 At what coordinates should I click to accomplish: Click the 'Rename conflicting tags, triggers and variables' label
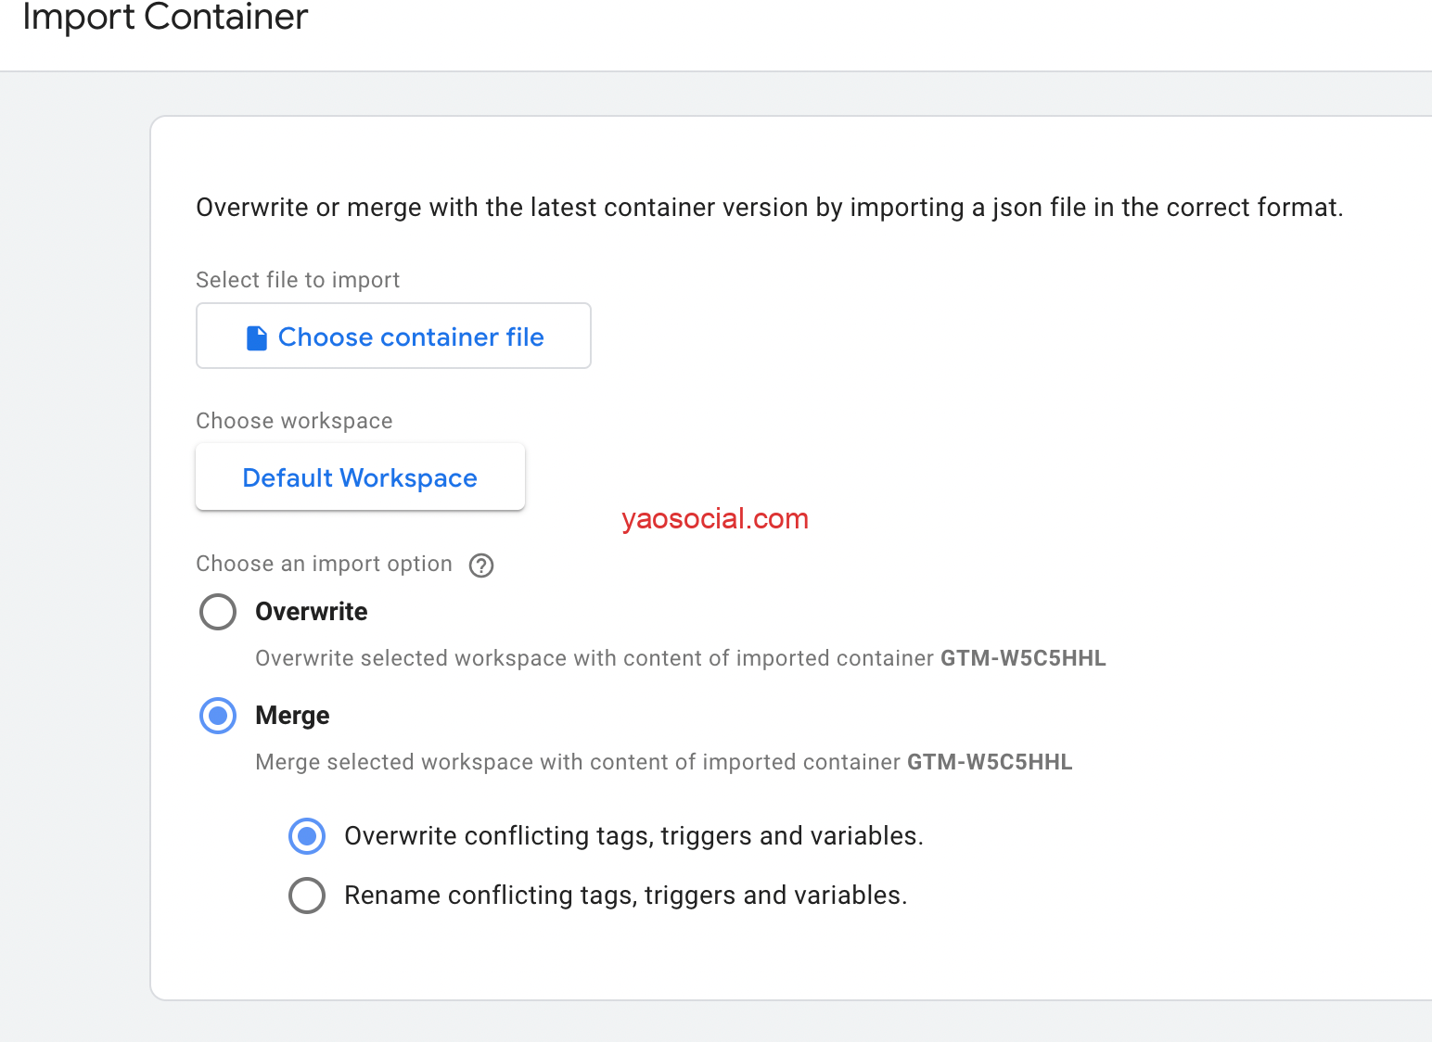coord(626,896)
